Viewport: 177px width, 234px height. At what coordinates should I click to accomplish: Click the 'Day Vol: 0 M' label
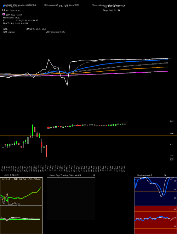coord(111,10)
